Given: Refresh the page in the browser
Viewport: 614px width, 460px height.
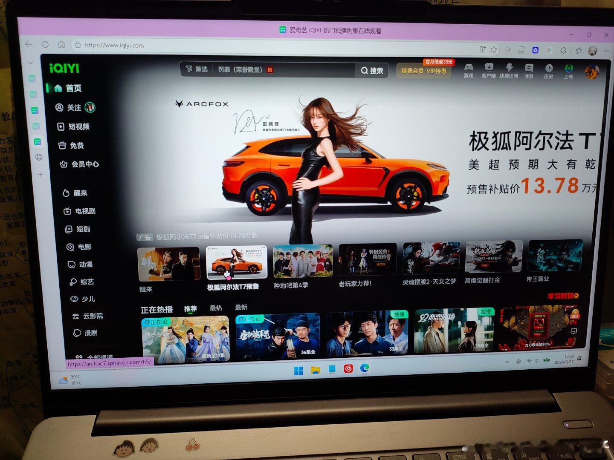Looking at the screenshot, I should click(x=45, y=44).
